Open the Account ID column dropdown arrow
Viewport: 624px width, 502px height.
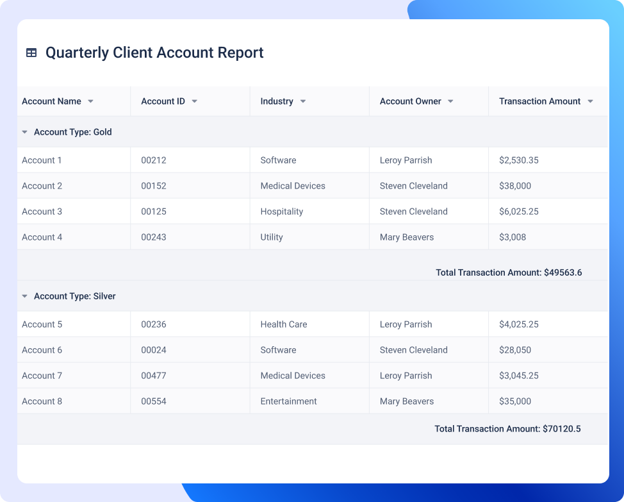pos(195,101)
